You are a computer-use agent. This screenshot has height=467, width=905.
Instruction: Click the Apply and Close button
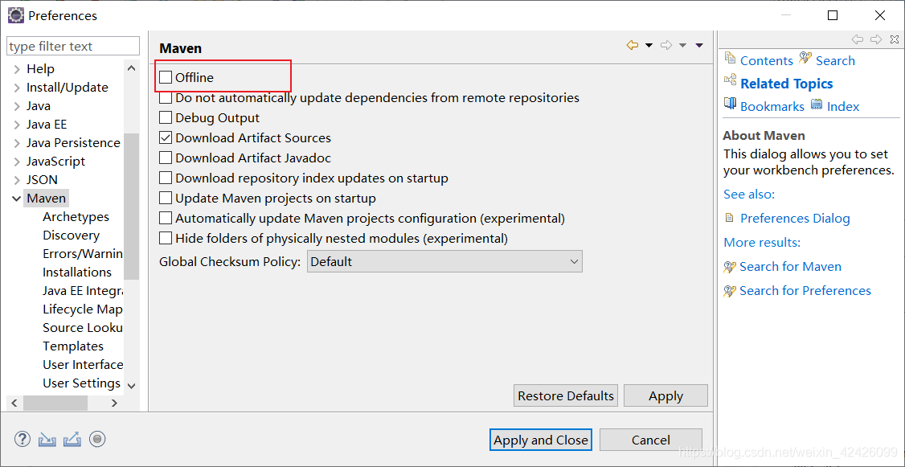click(540, 440)
